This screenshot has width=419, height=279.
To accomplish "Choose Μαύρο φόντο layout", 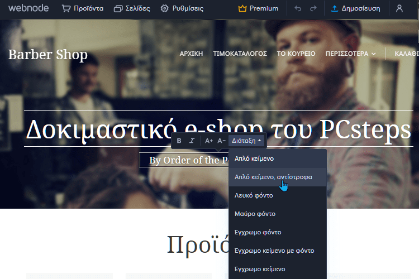I will [278, 214].
